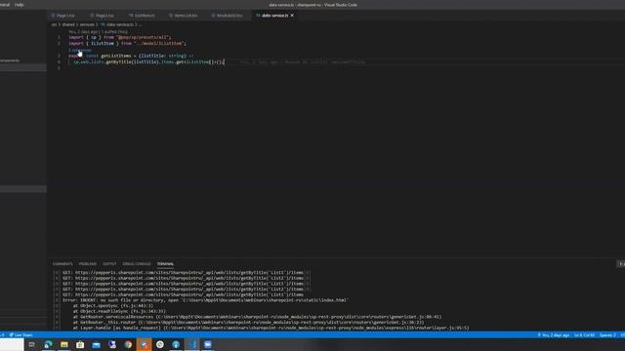Click the 'components' item in the sidebar
Viewport: 625px width, 351px height.
point(10,60)
